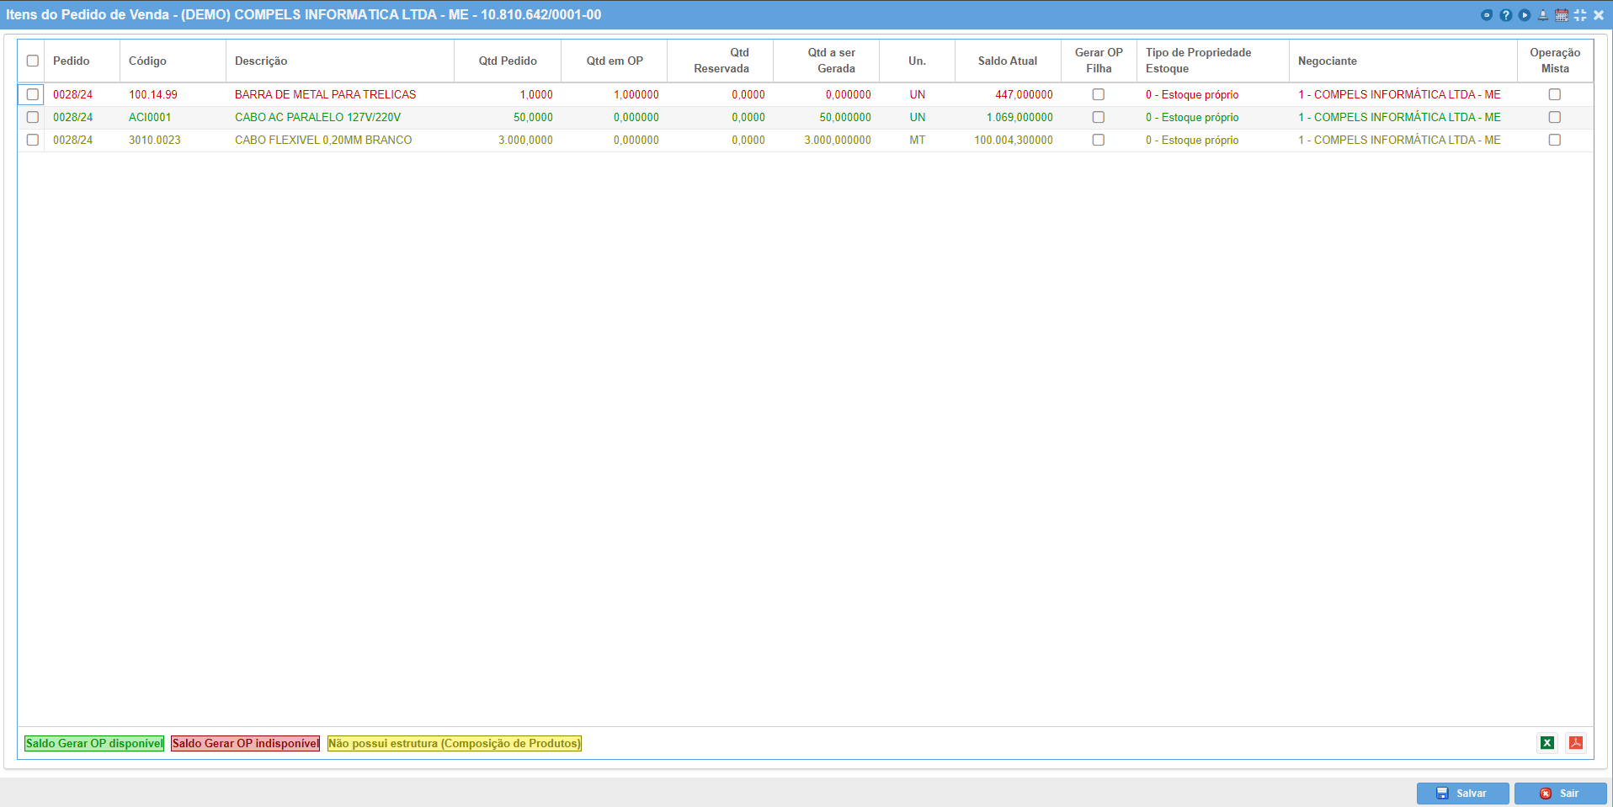Click the Sair button

pos(1560,794)
